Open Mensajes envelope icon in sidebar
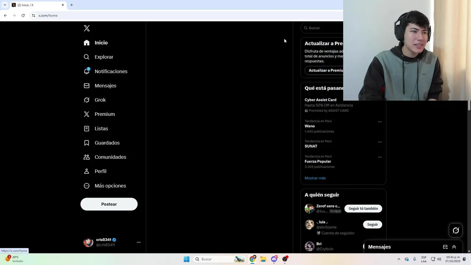Screen dimensions: 471x265 tap(86, 86)
